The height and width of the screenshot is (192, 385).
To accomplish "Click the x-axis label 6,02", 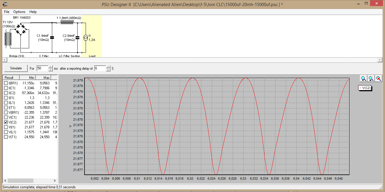I will pyautogui.click(x=190, y=178).
